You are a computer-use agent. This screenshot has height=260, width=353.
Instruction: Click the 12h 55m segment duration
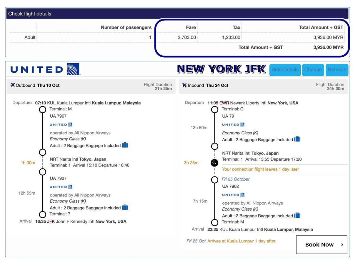click(x=27, y=193)
